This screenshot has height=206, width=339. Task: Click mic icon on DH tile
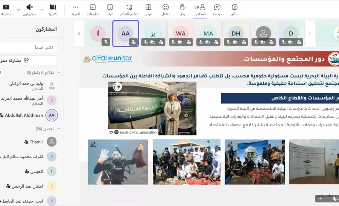tap(228, 42)
